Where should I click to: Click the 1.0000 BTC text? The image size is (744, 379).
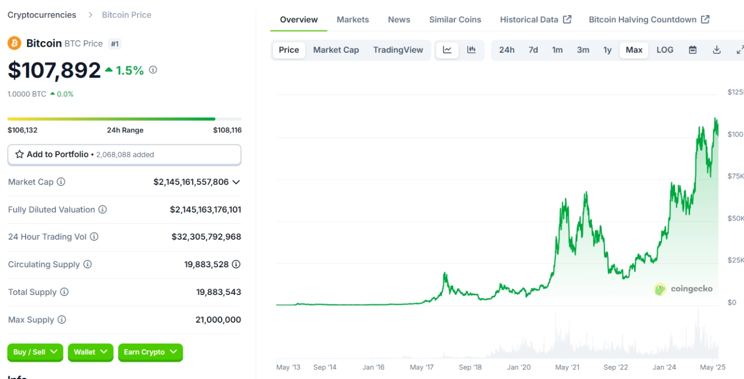[27, 94]
